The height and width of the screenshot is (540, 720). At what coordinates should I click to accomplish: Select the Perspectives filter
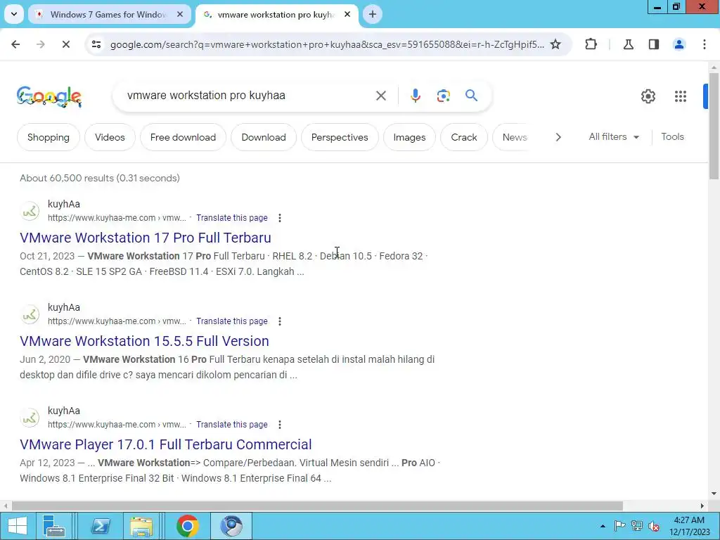point(340,137)
